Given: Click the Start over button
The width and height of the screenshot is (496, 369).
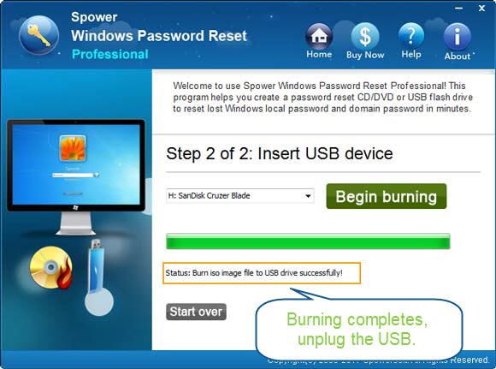Looking at the screenshot, I should (196, 312).
